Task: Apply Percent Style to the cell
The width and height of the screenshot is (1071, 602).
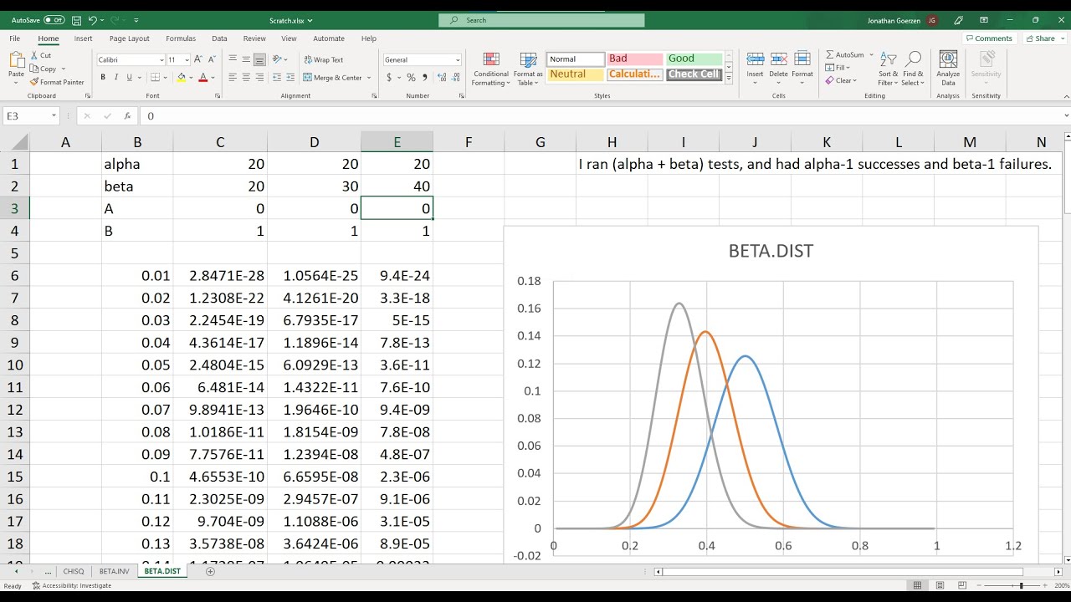Action: point(411,77)
